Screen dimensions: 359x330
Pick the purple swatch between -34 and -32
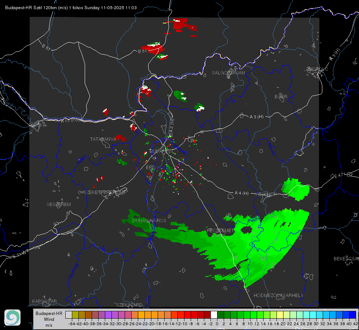click(x=108, y=315)
